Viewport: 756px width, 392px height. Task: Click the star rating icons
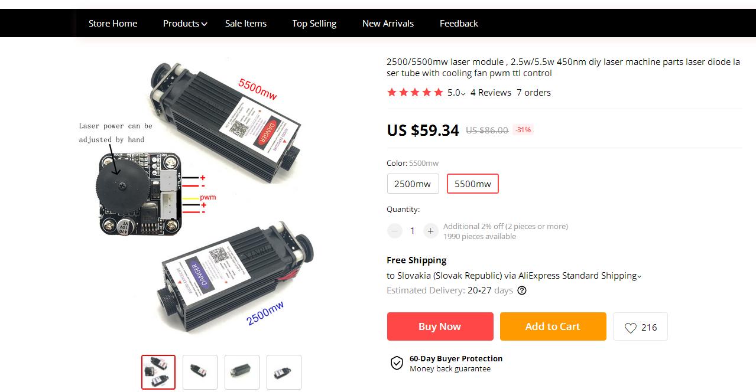(x=415, y=93)
